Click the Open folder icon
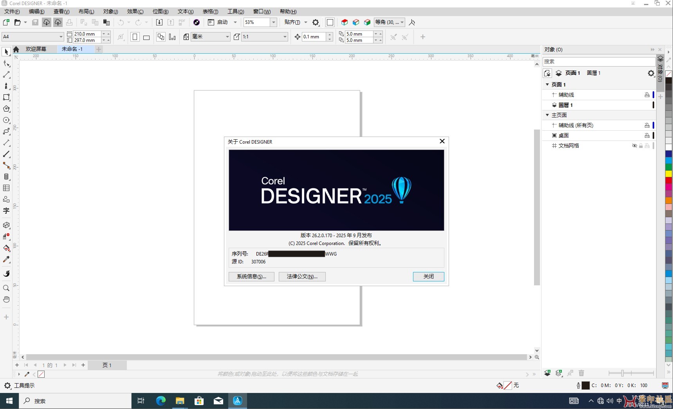The image size is (673, 409). point(18,22)
